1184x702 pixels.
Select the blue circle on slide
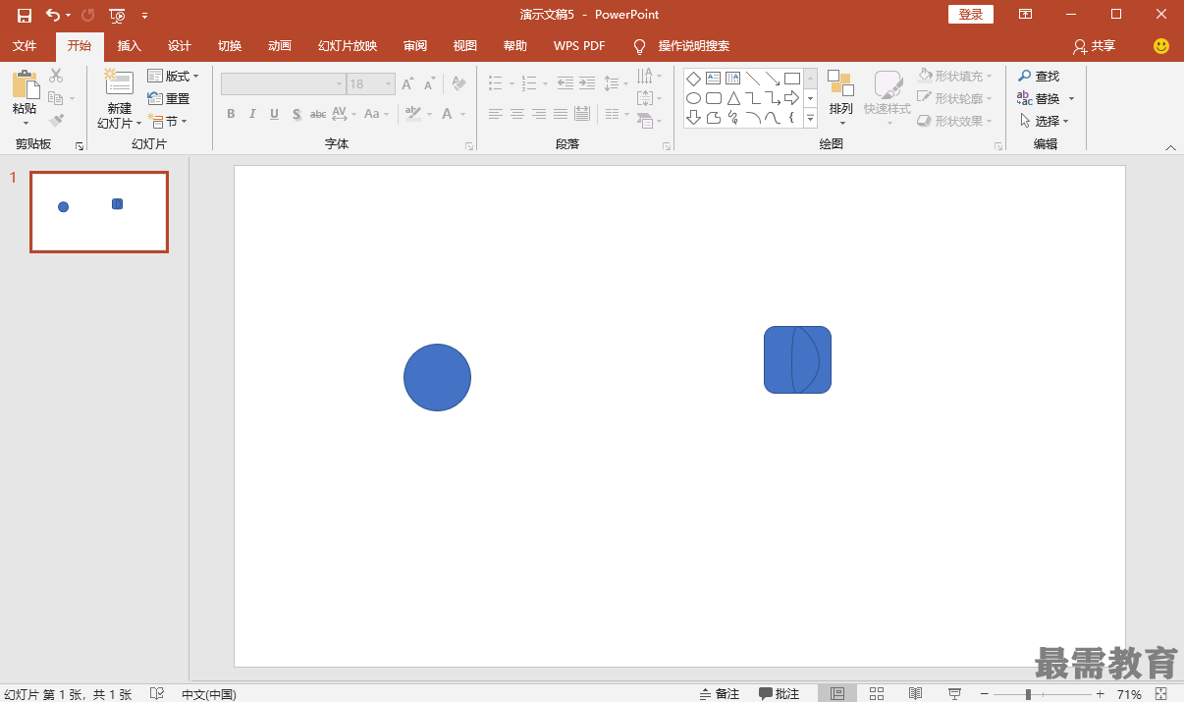(437, 377)
